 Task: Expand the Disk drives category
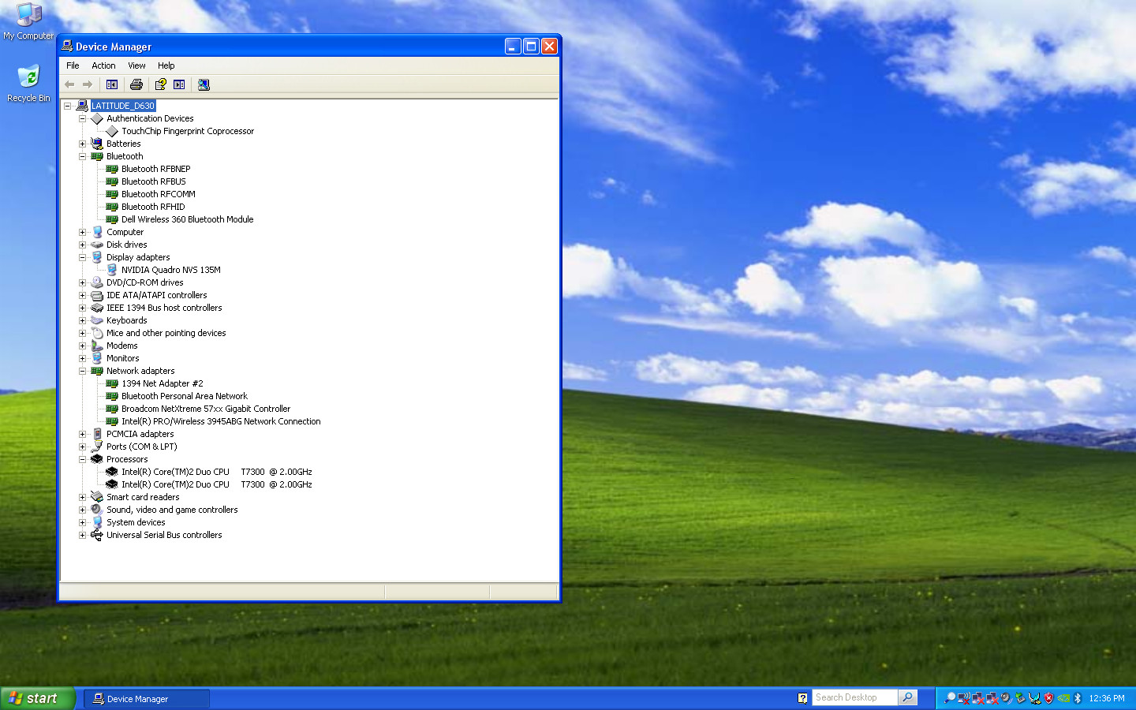82,245
